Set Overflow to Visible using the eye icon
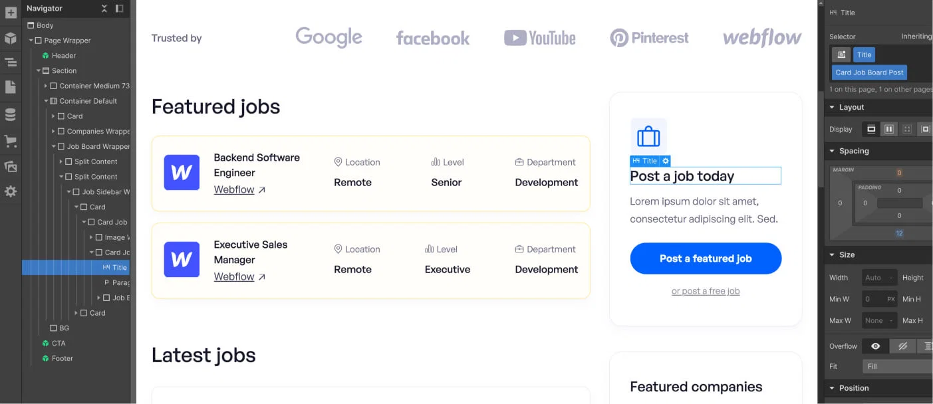Image resolution: width=933 pixels, height=404 pixels. [875, 346]
